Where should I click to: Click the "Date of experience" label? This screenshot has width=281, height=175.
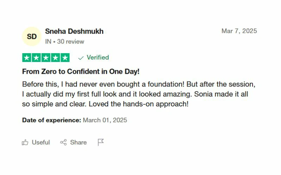tap(52, 120)
